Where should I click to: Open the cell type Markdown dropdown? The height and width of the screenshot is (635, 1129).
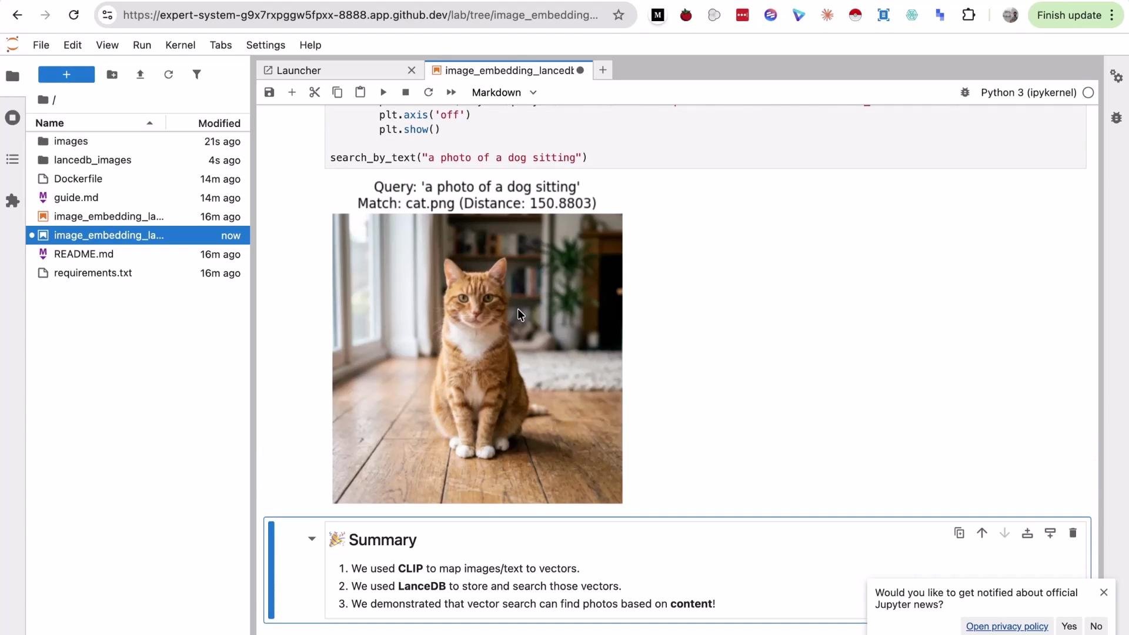coord(505,92)
